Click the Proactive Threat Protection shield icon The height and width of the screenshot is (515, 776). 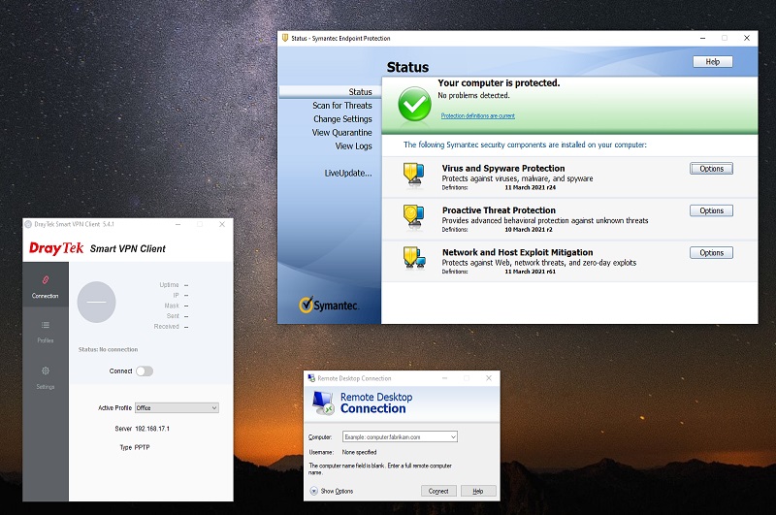[x=414, y=217]
